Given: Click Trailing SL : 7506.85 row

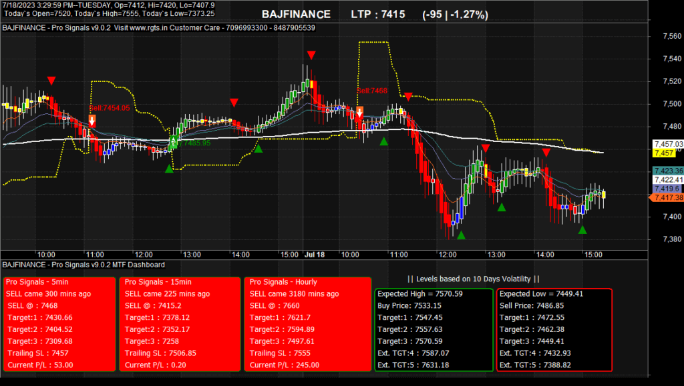Looking at the screenshot, I should 160,353.
